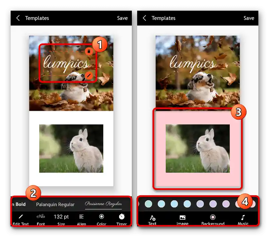269x237 pixels.
Task: Select the lumpics text in right screen
Action: point(192,63)
